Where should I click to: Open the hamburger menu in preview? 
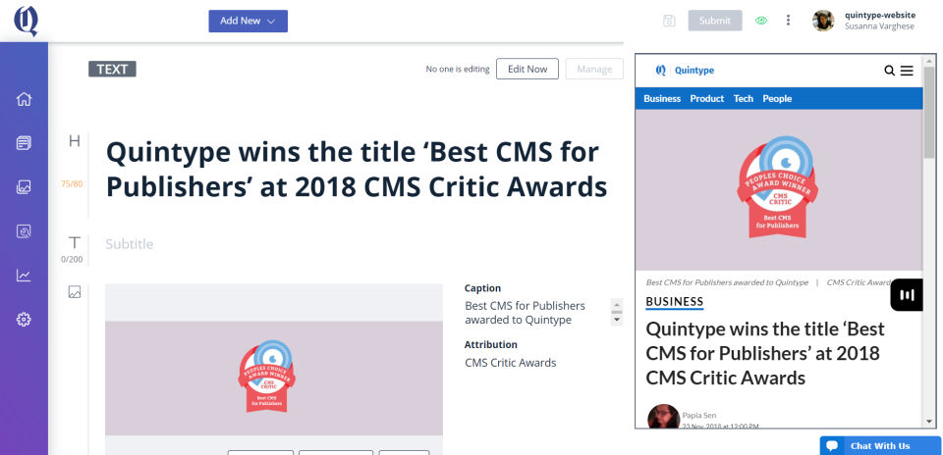907,71
